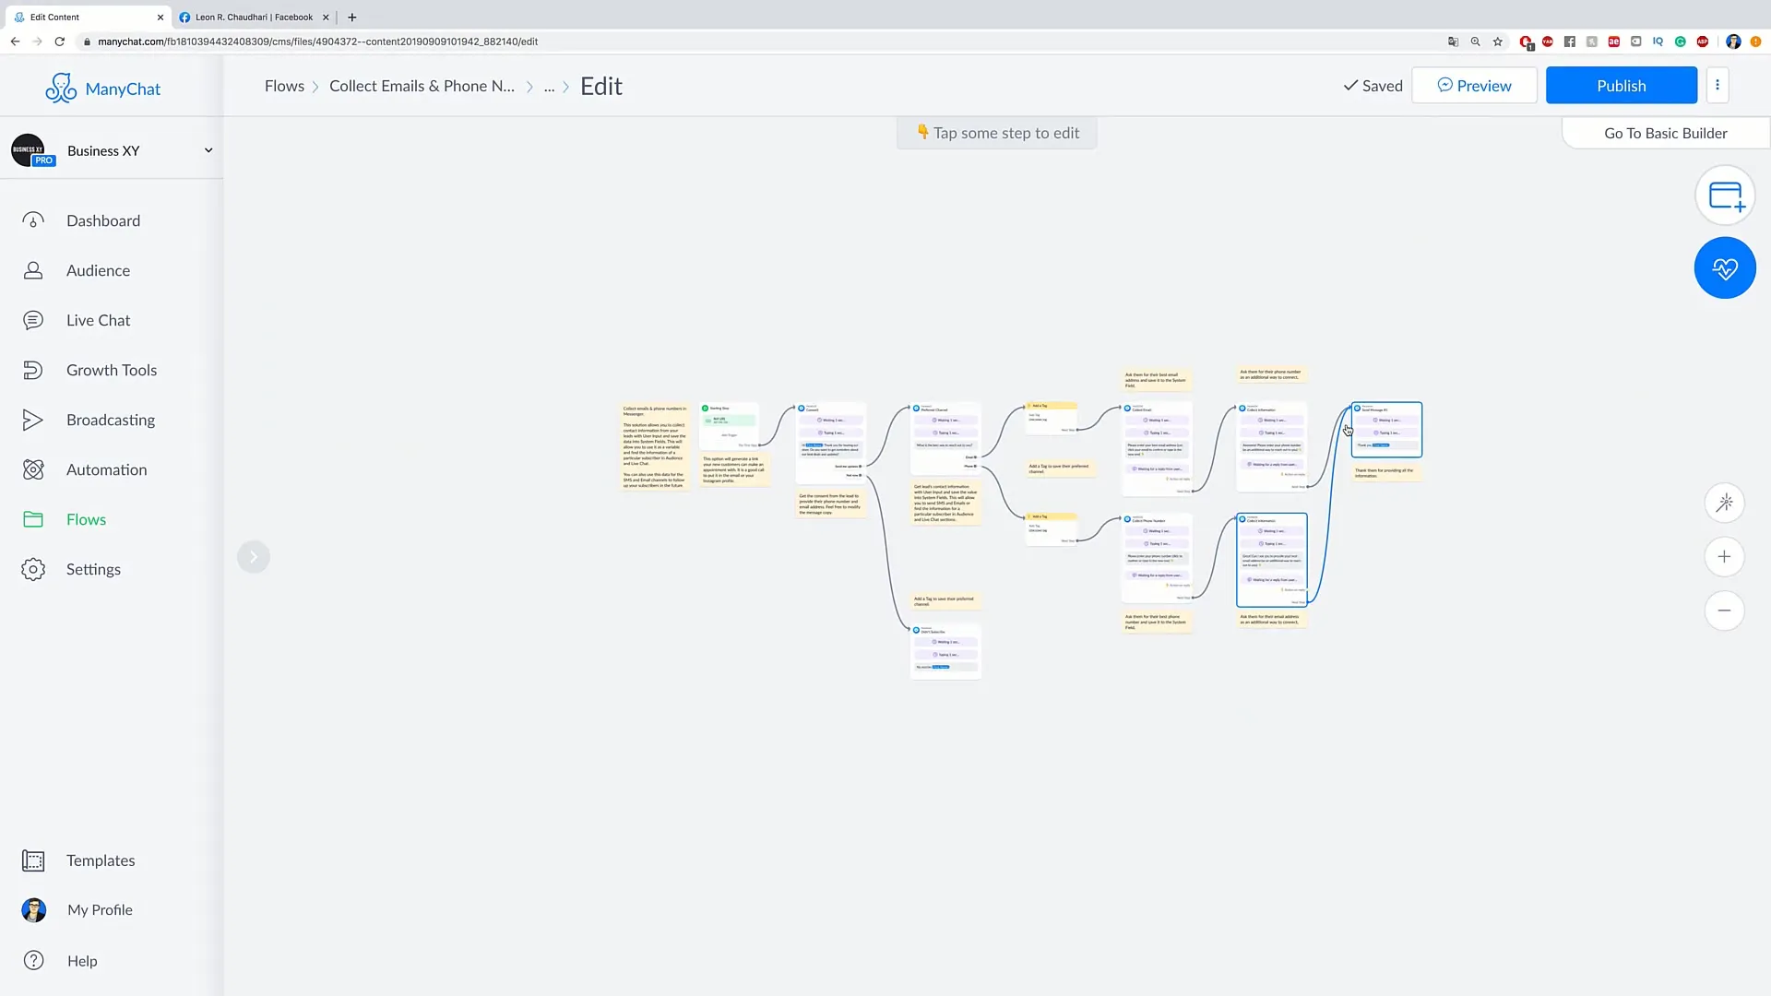Click the canvas magic wand tool
The width and height of the screenshot is (1771, 996).
click(x=1726, y=503)
